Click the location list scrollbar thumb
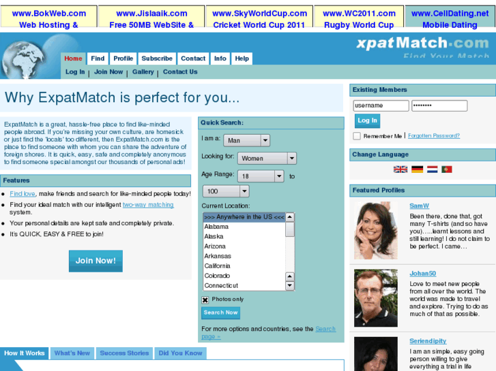This screenshot has height=371, width=496. tap(290, 229)
